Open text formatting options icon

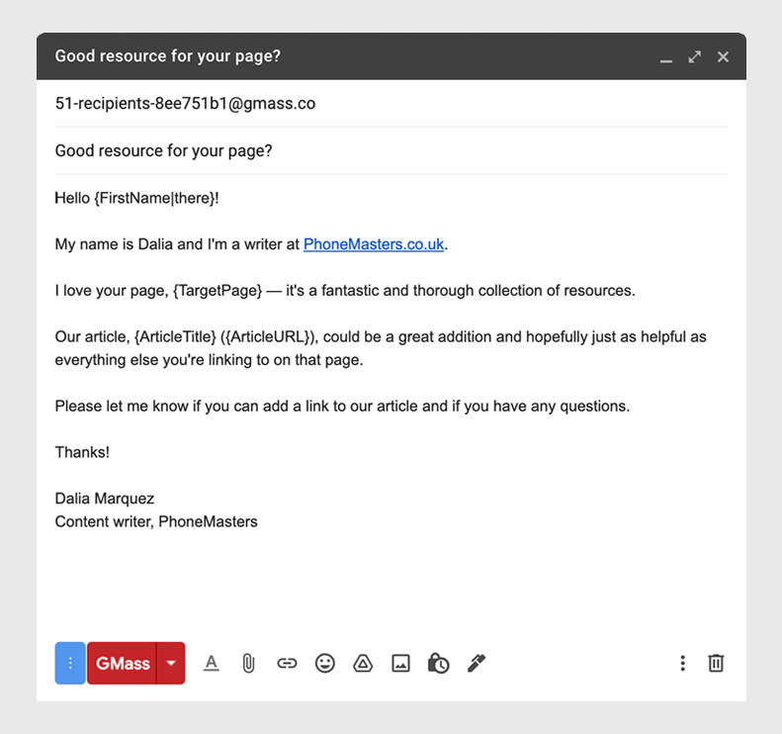pyautogui.click(x=212, y=663)
